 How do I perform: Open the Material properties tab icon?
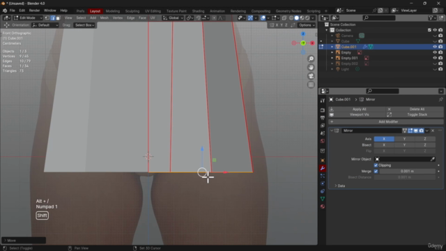[322, 206]
